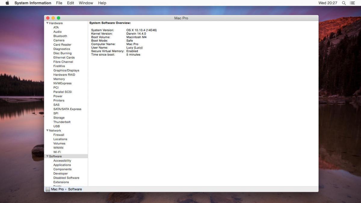The width and height of the screenshot is (361, 203).
Task: Select Diagnostics in the sidebar
Action: (62, 49)
